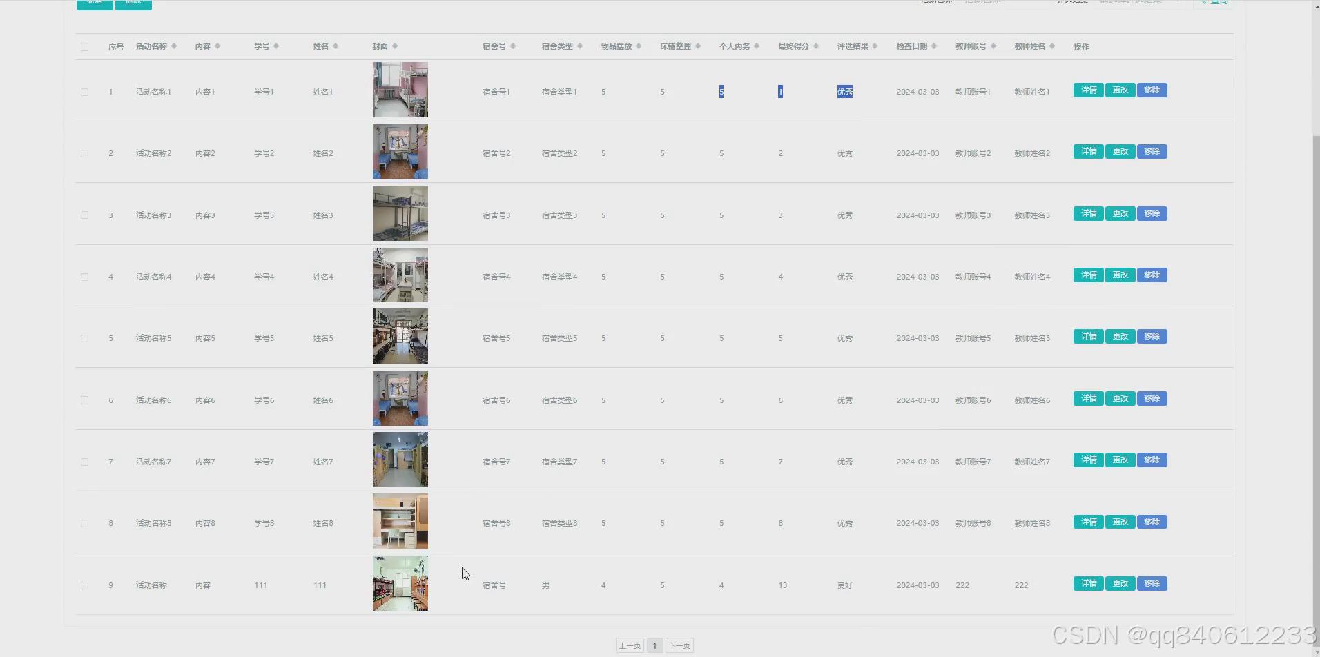Screen dimensions: 1320x657
Task: Sort by 教师账号 column sort arrows
Action: (x=993, y=46)
